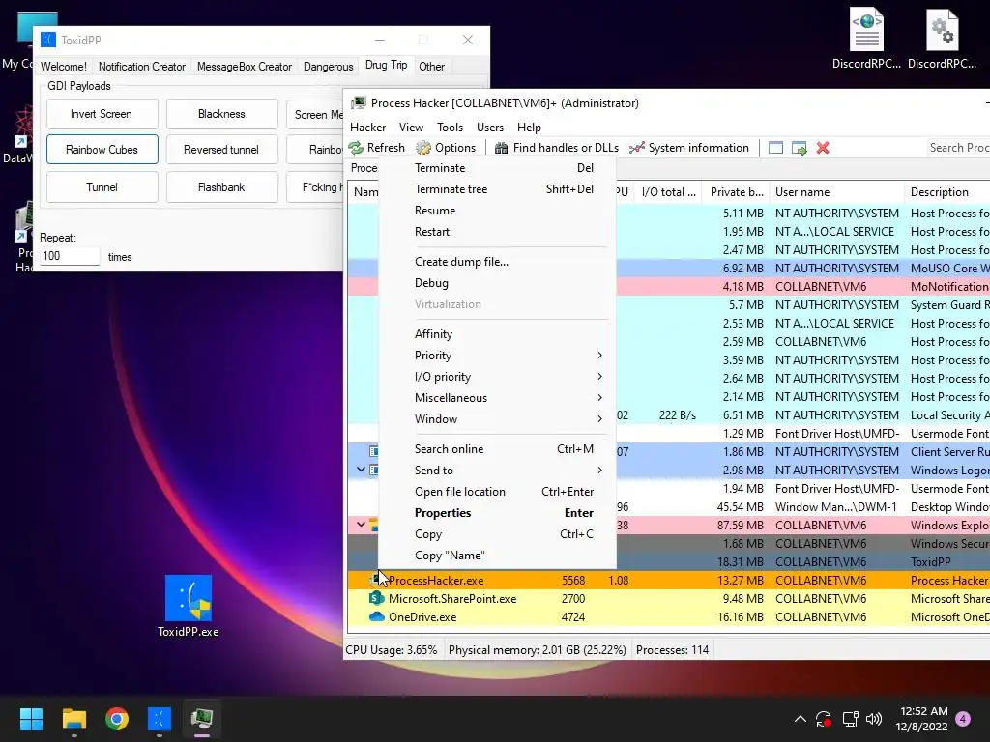Viewport: 990px width, 742px height.
Task: Switch to Notification Creator tab
Action: click(142, 67)
